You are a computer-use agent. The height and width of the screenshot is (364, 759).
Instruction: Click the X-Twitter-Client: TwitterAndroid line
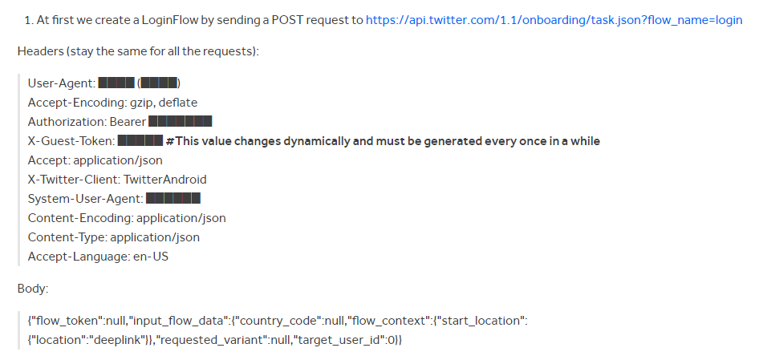[x=117, y=180]
